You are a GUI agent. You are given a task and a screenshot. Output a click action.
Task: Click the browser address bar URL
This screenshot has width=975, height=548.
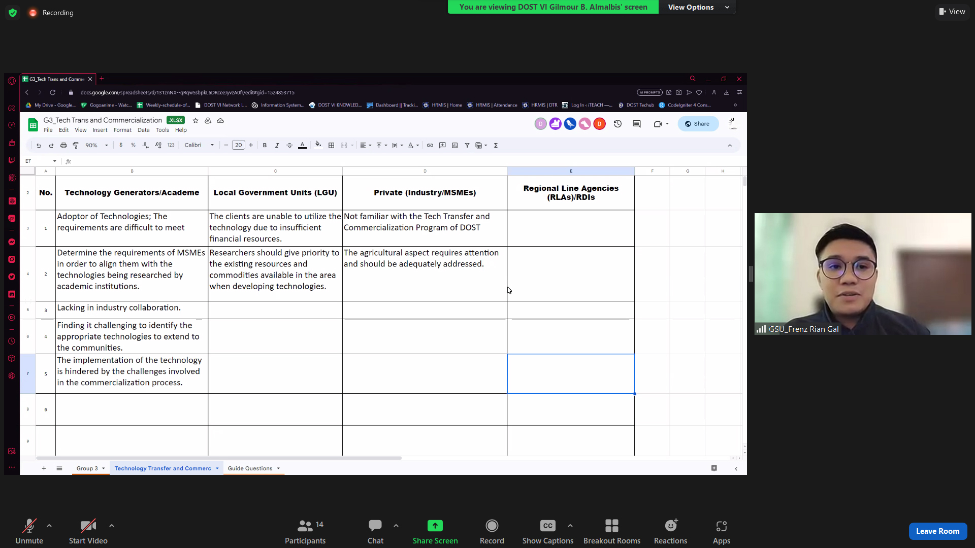[x=187, y=92]
